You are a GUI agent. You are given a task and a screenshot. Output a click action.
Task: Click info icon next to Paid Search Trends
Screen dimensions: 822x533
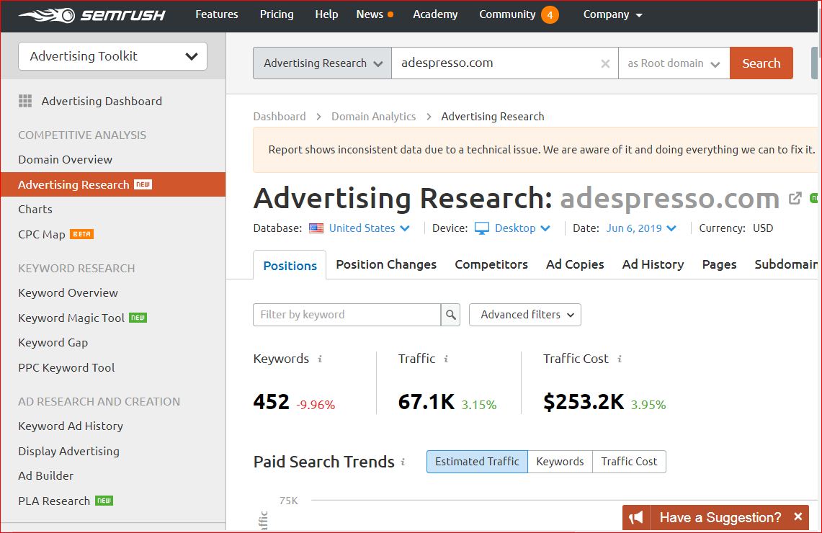[x=403, y=462]
